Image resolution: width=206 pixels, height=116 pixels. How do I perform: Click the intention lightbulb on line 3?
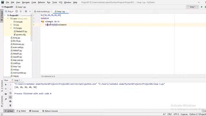coord(43,22)
